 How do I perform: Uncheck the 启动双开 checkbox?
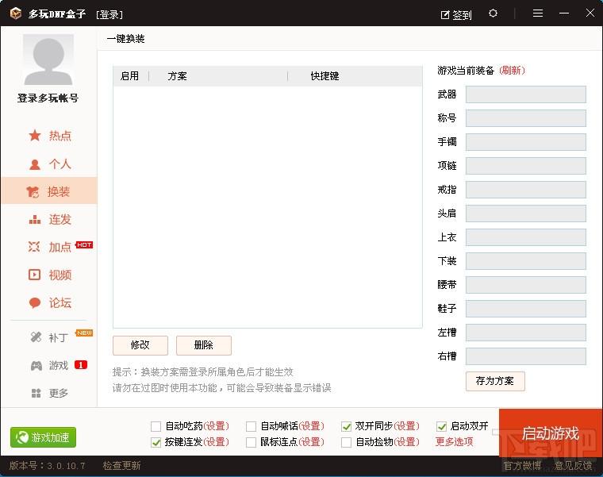[x=441, y=426]
